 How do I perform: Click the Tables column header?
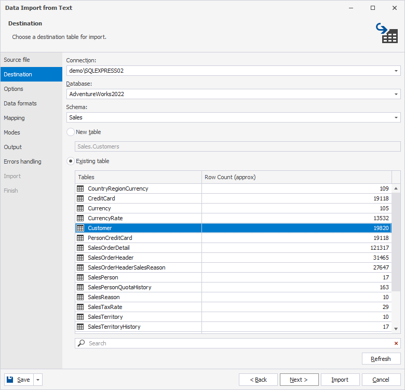(139, 177)
